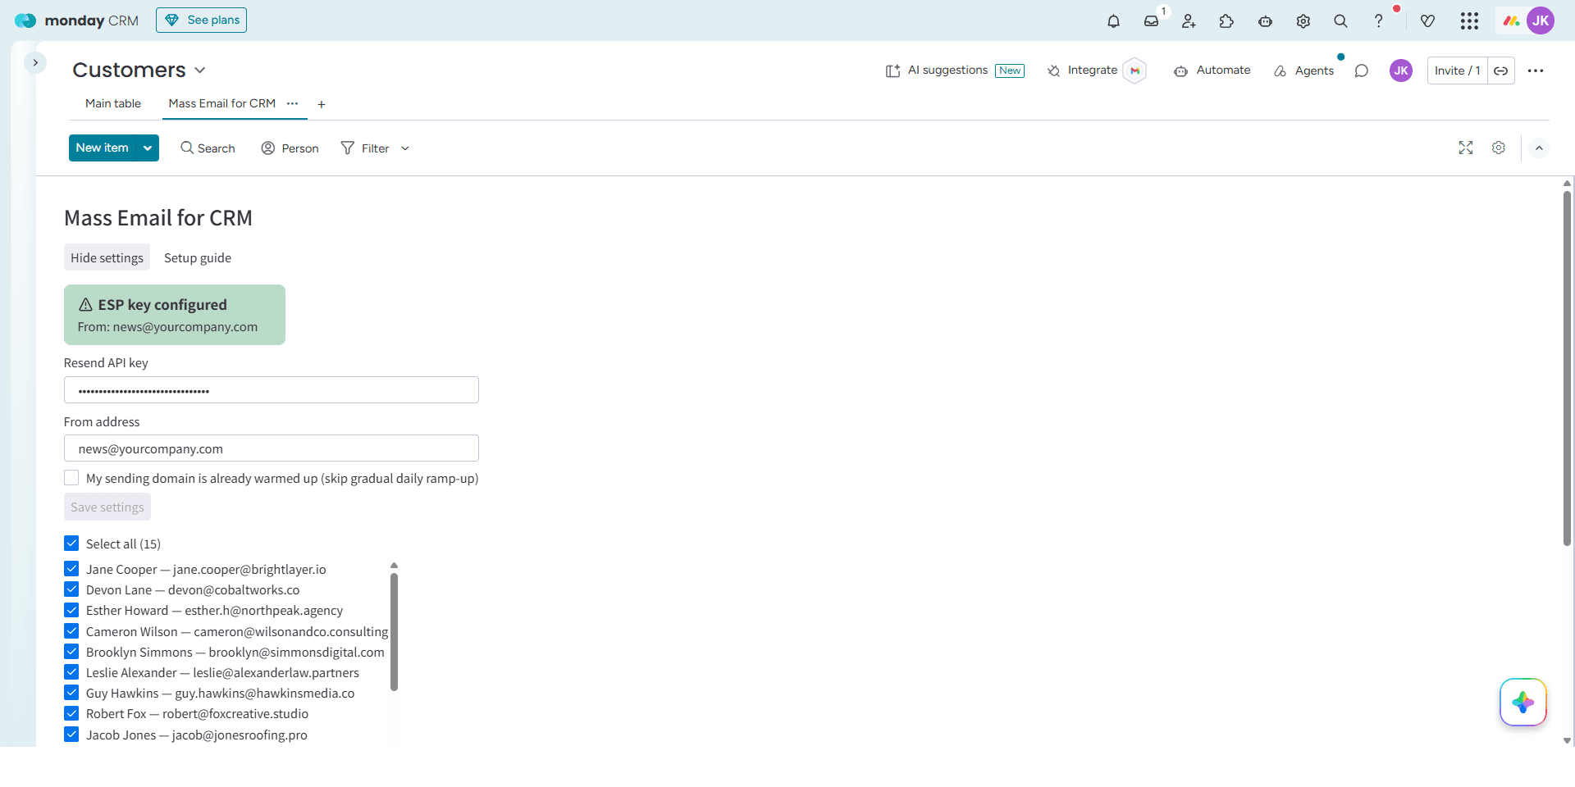The width and height of the screenshot is (1575, 787).
Task: Open view settings gear icon
Action: (1499, 148)
